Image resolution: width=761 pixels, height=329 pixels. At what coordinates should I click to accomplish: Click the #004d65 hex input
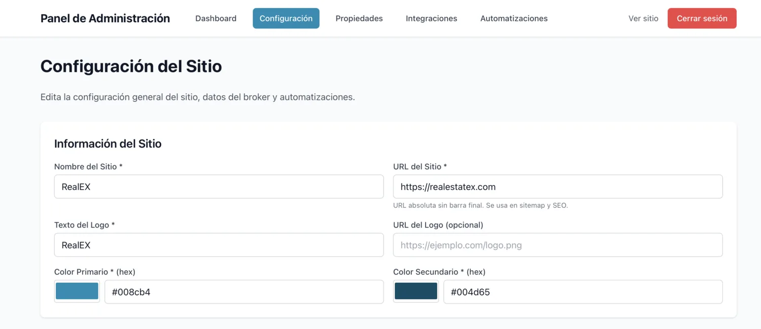pyautogui.click(x=583, y=292)
